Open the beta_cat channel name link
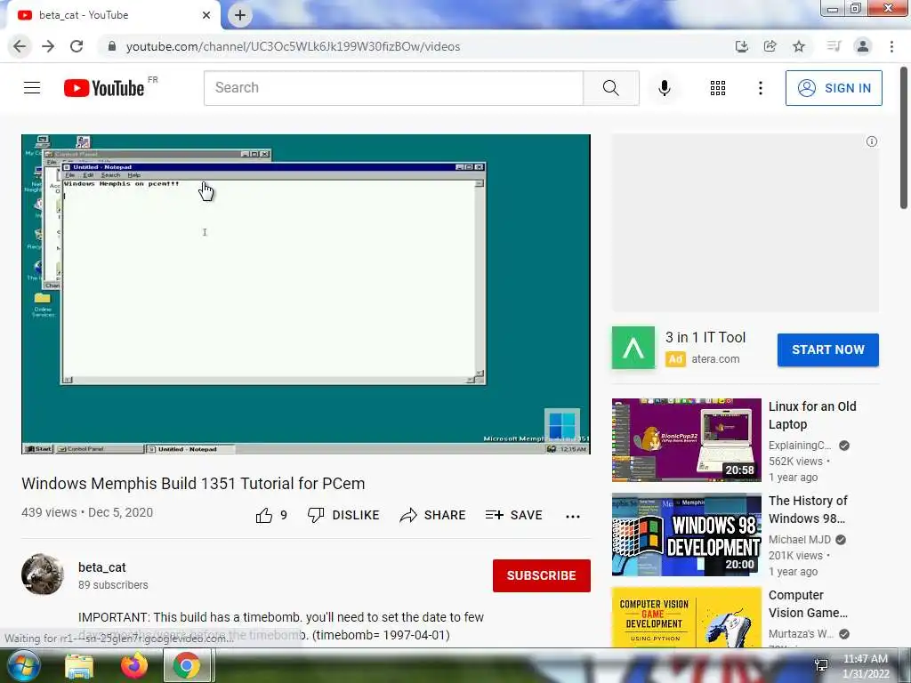This screenshot has height=683, width=911. (102, 567)
